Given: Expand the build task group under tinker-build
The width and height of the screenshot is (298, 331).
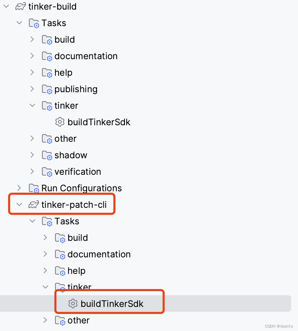Looking at the screenshot, I should pos(32,40).
